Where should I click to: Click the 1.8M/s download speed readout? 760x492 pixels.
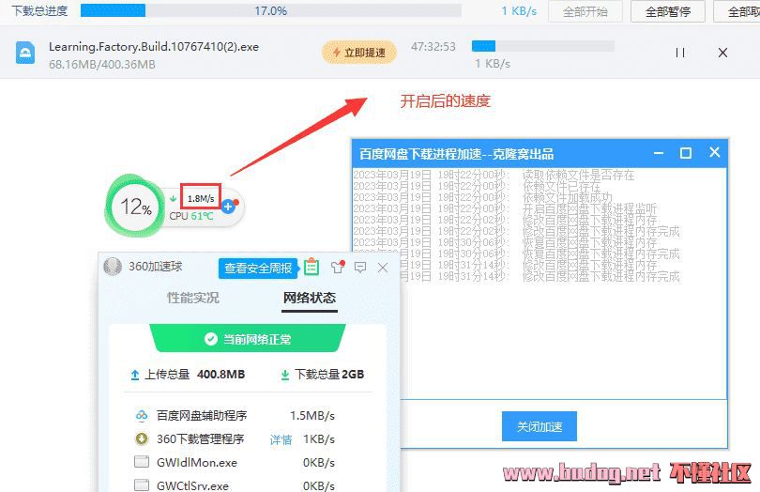tap(201, 198)
